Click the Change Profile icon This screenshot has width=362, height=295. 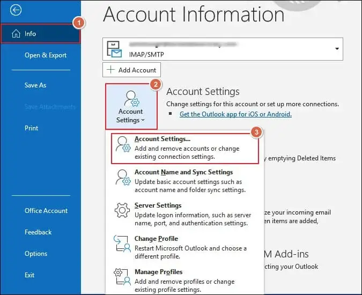click(122, 244)
